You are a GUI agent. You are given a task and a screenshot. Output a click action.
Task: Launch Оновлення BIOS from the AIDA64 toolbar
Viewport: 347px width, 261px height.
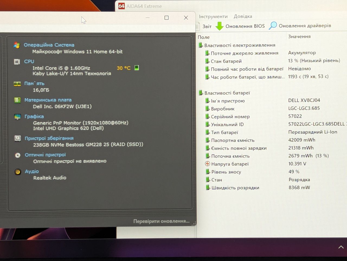point(240,26)
